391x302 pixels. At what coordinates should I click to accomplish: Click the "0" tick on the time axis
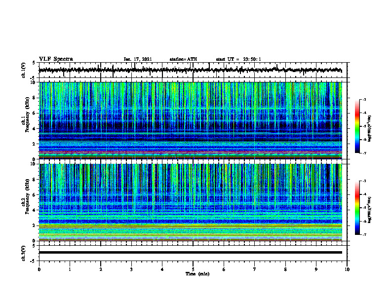pyautogui.click(x=39, y=269)
